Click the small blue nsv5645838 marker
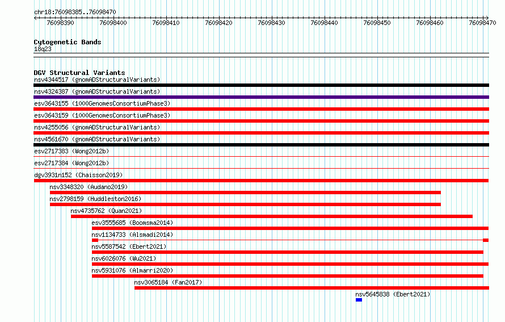505x322 pixels. coord(359,300)
